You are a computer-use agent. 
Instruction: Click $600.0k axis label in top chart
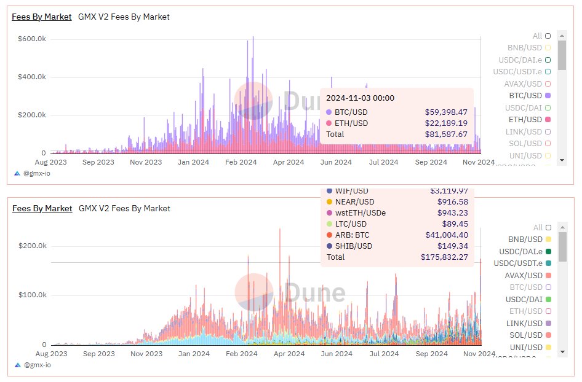click(32, 39)
